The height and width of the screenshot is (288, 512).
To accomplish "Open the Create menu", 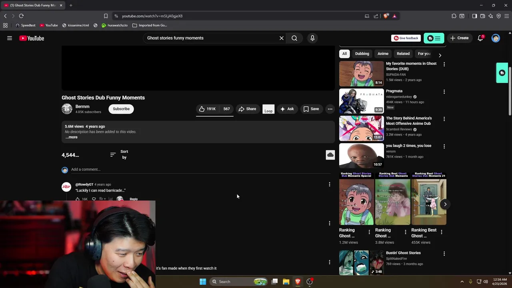I will tap(459, 38).
